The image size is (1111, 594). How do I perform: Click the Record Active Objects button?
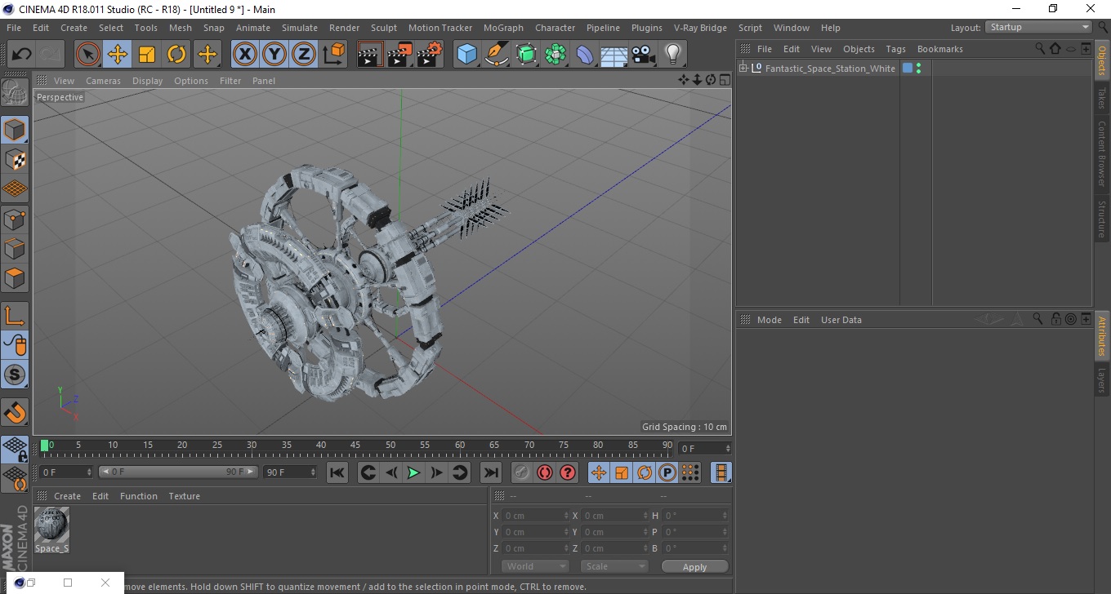click(522, 472)
